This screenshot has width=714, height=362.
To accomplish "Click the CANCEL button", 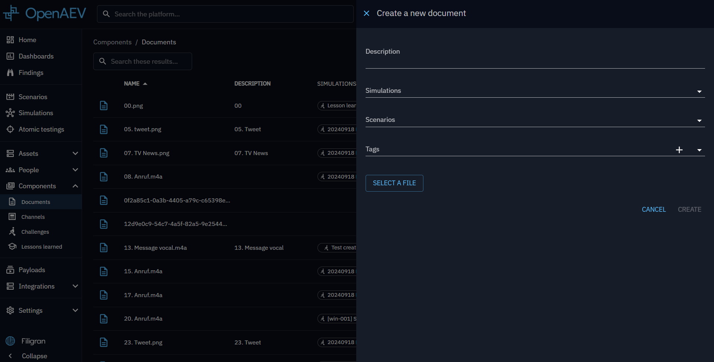I will [x=654, y=210].
